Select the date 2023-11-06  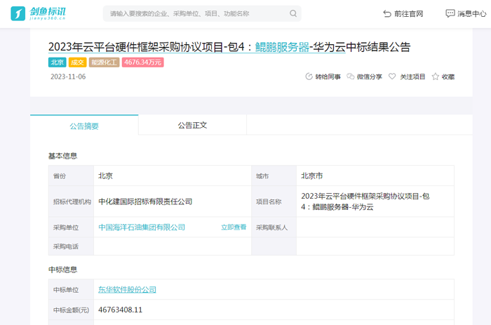coord(68,77)
